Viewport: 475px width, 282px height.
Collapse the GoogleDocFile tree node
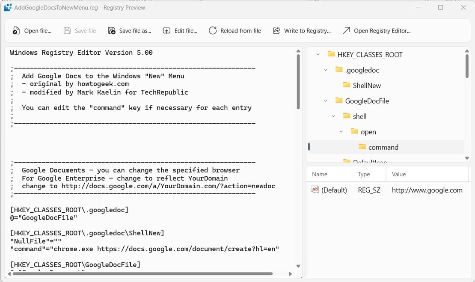click(326, 101)
